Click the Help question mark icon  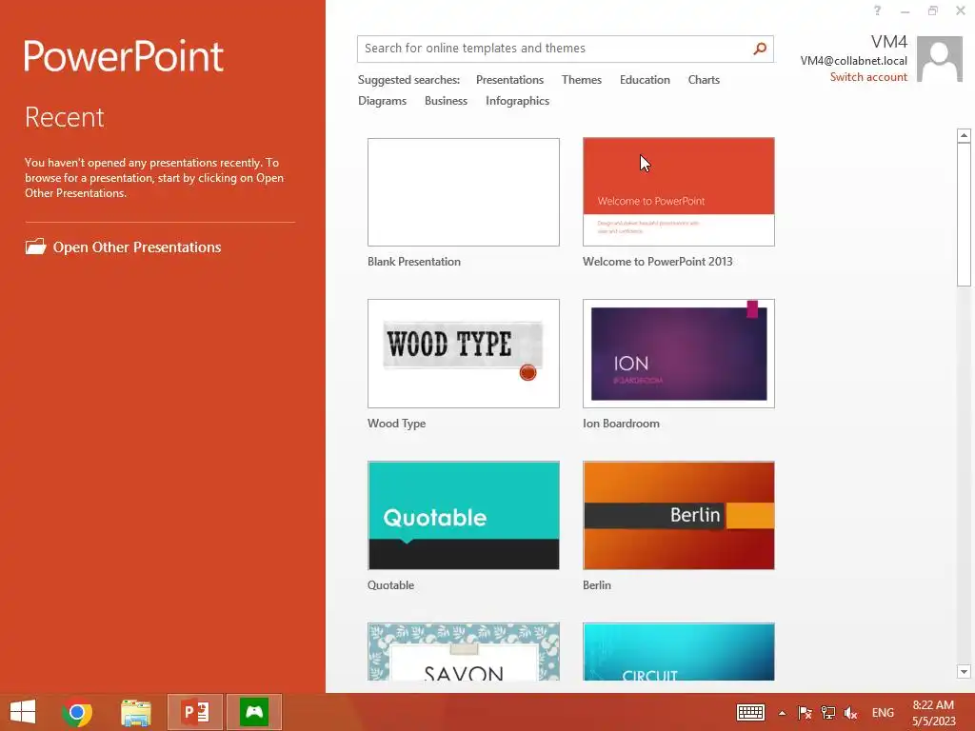[877, 10]
